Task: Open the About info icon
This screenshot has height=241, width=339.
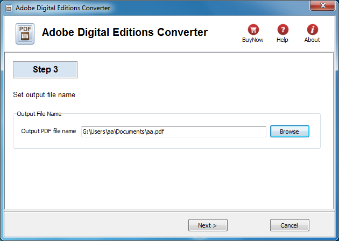Action: (x=313, y=30)
